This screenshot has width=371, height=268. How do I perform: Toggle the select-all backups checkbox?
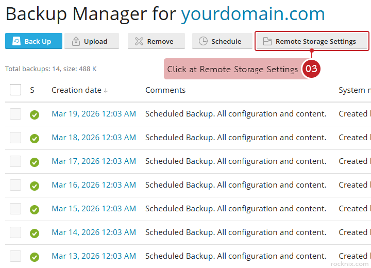tap(15, 90)
